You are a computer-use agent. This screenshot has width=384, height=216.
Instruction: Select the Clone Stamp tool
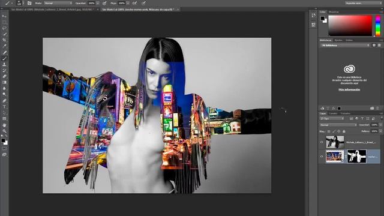[x=4, y=64]
